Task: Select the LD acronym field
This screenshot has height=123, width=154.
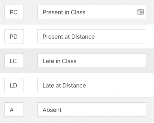Action: [14, 85]
